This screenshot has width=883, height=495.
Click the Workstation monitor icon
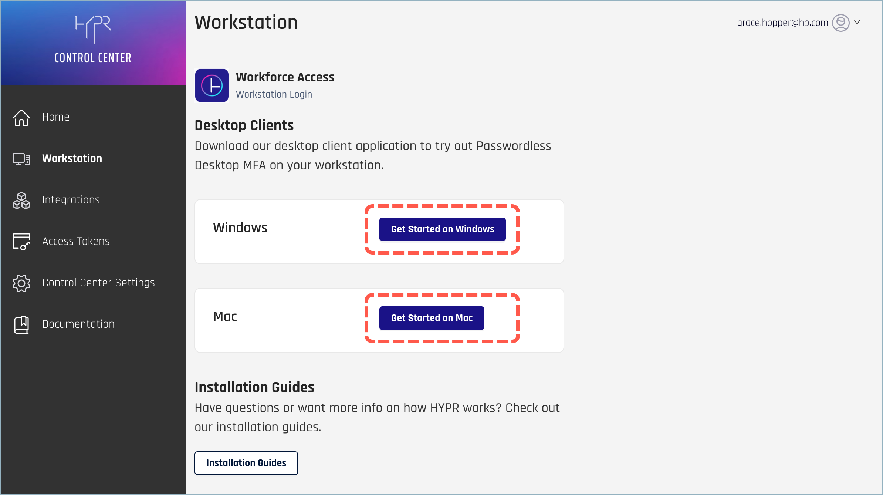point(21,159)
